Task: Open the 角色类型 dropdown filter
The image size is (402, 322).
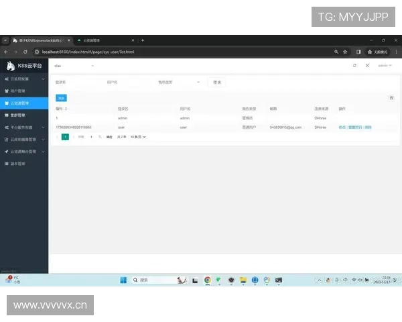Action: [x=179, y=83]
